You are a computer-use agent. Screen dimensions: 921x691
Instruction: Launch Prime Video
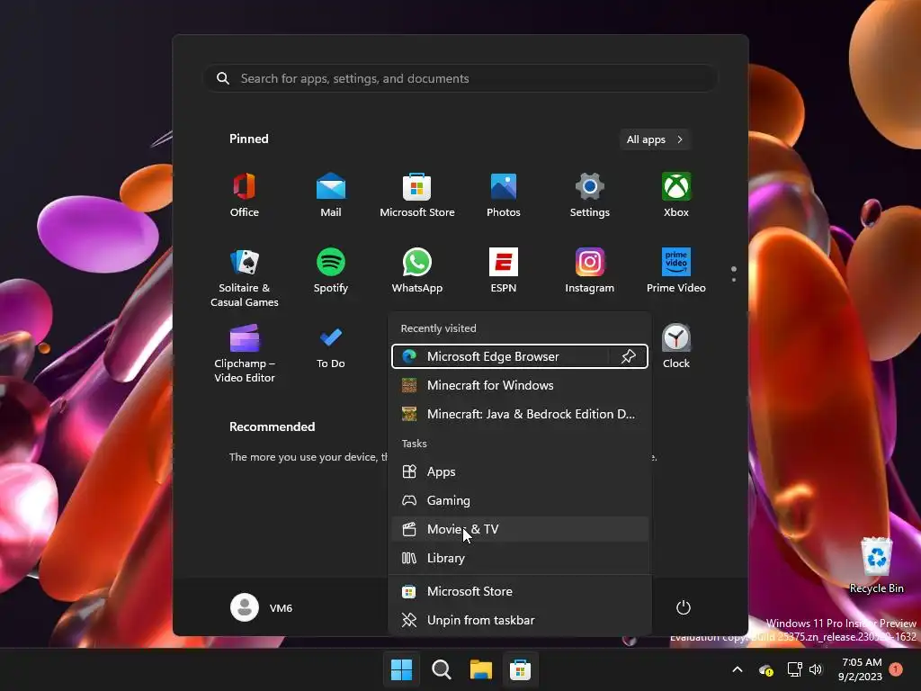[x=676, y=271]
